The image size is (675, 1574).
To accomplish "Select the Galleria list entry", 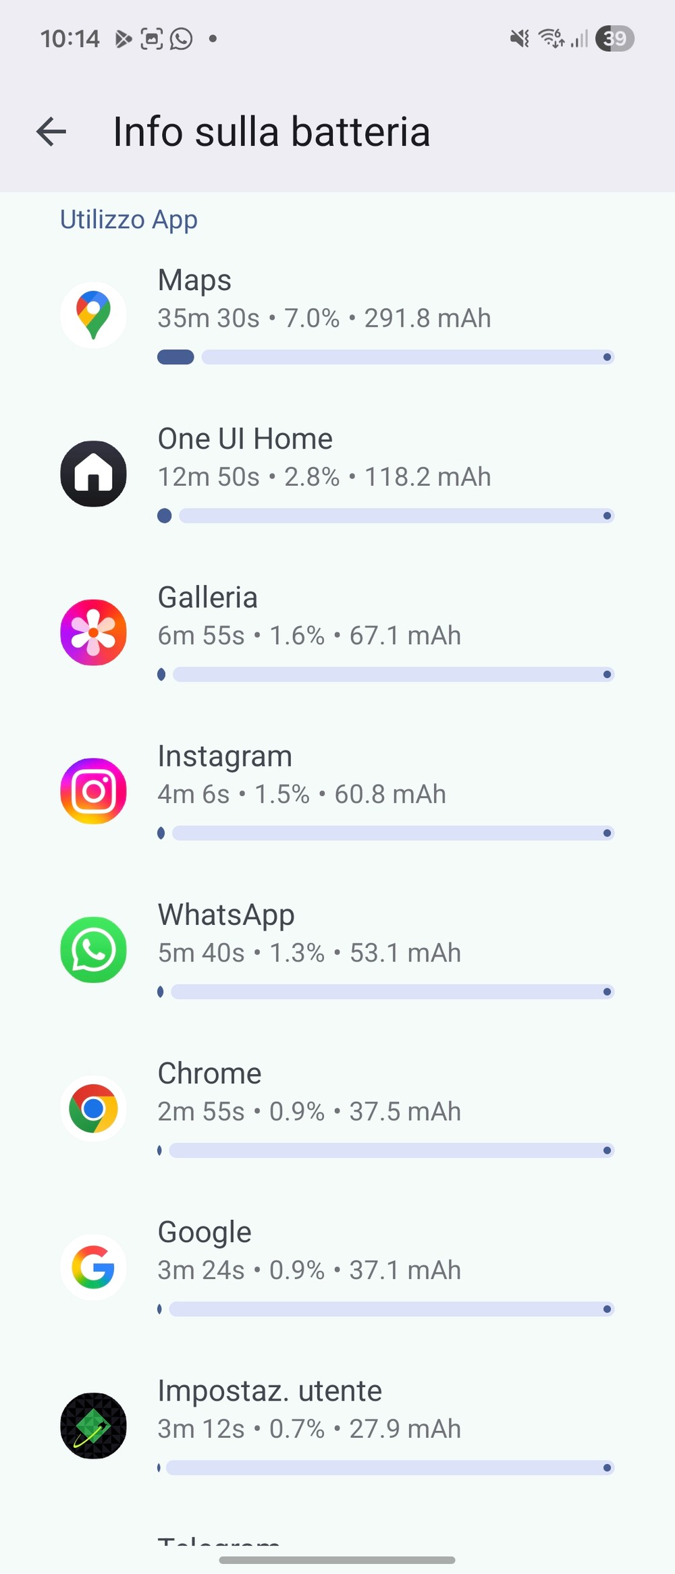I will tap(337, 632).
